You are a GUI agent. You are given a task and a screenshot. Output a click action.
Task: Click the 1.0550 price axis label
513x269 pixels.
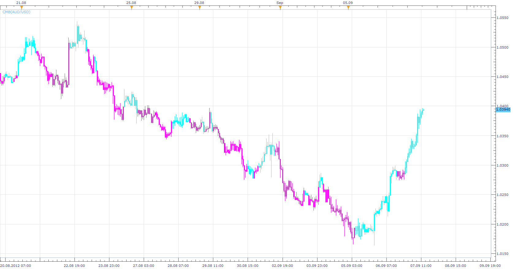502,18
